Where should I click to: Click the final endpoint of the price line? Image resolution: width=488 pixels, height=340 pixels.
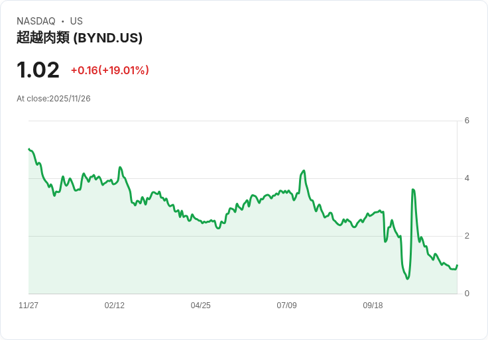pyautogui.click(x=457, y=265)
